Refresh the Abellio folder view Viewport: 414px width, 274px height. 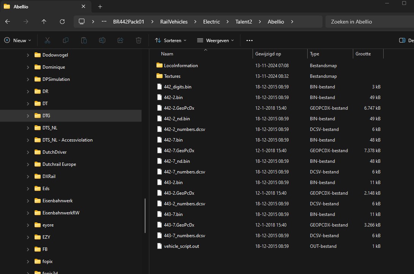pos(62,22)
